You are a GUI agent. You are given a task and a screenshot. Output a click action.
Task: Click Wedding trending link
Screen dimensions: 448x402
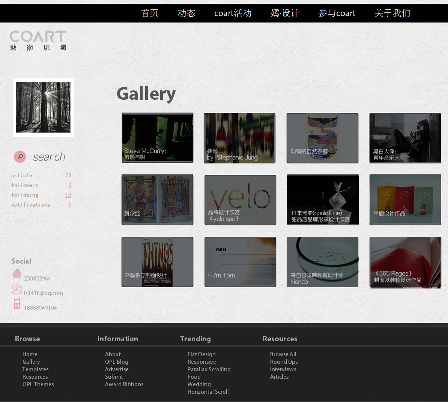pos(199,384)
